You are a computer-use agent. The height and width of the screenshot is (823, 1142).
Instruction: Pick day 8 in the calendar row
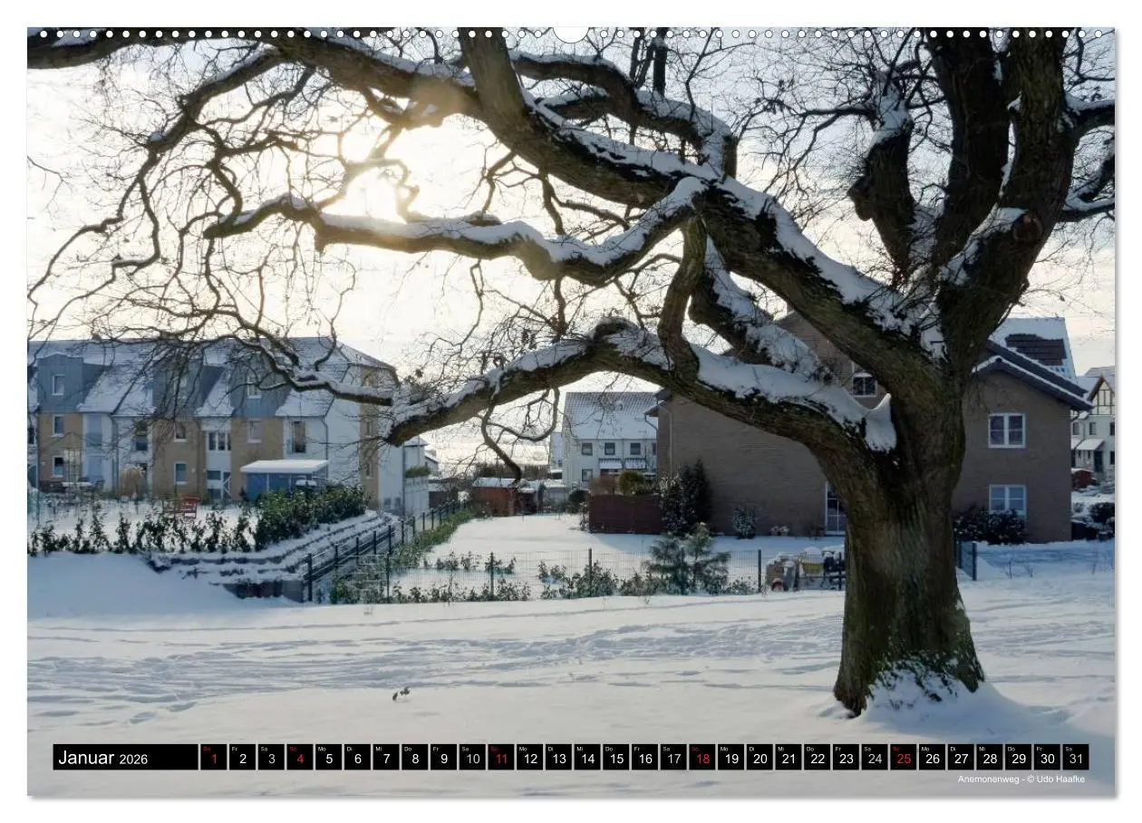(414, 758)
